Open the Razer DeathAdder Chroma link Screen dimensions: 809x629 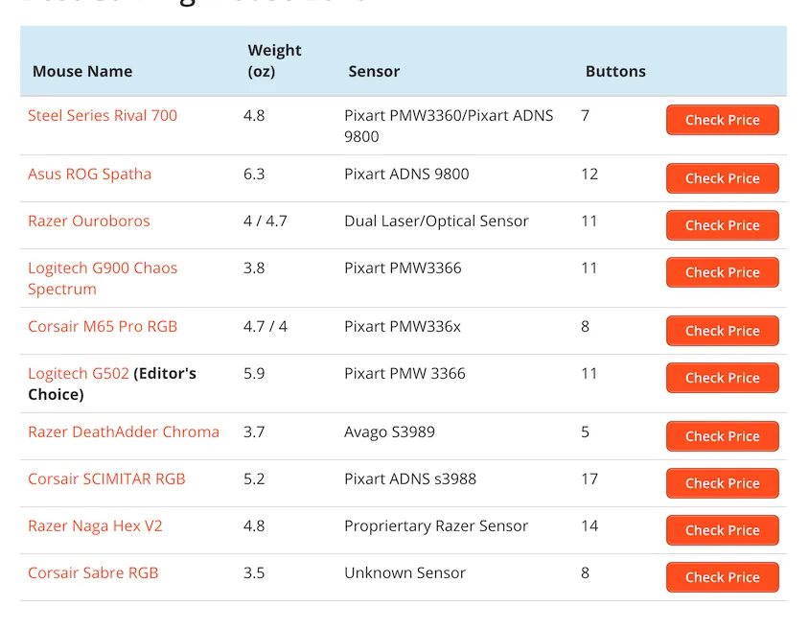pyautogui.click(x=124, y=431)
